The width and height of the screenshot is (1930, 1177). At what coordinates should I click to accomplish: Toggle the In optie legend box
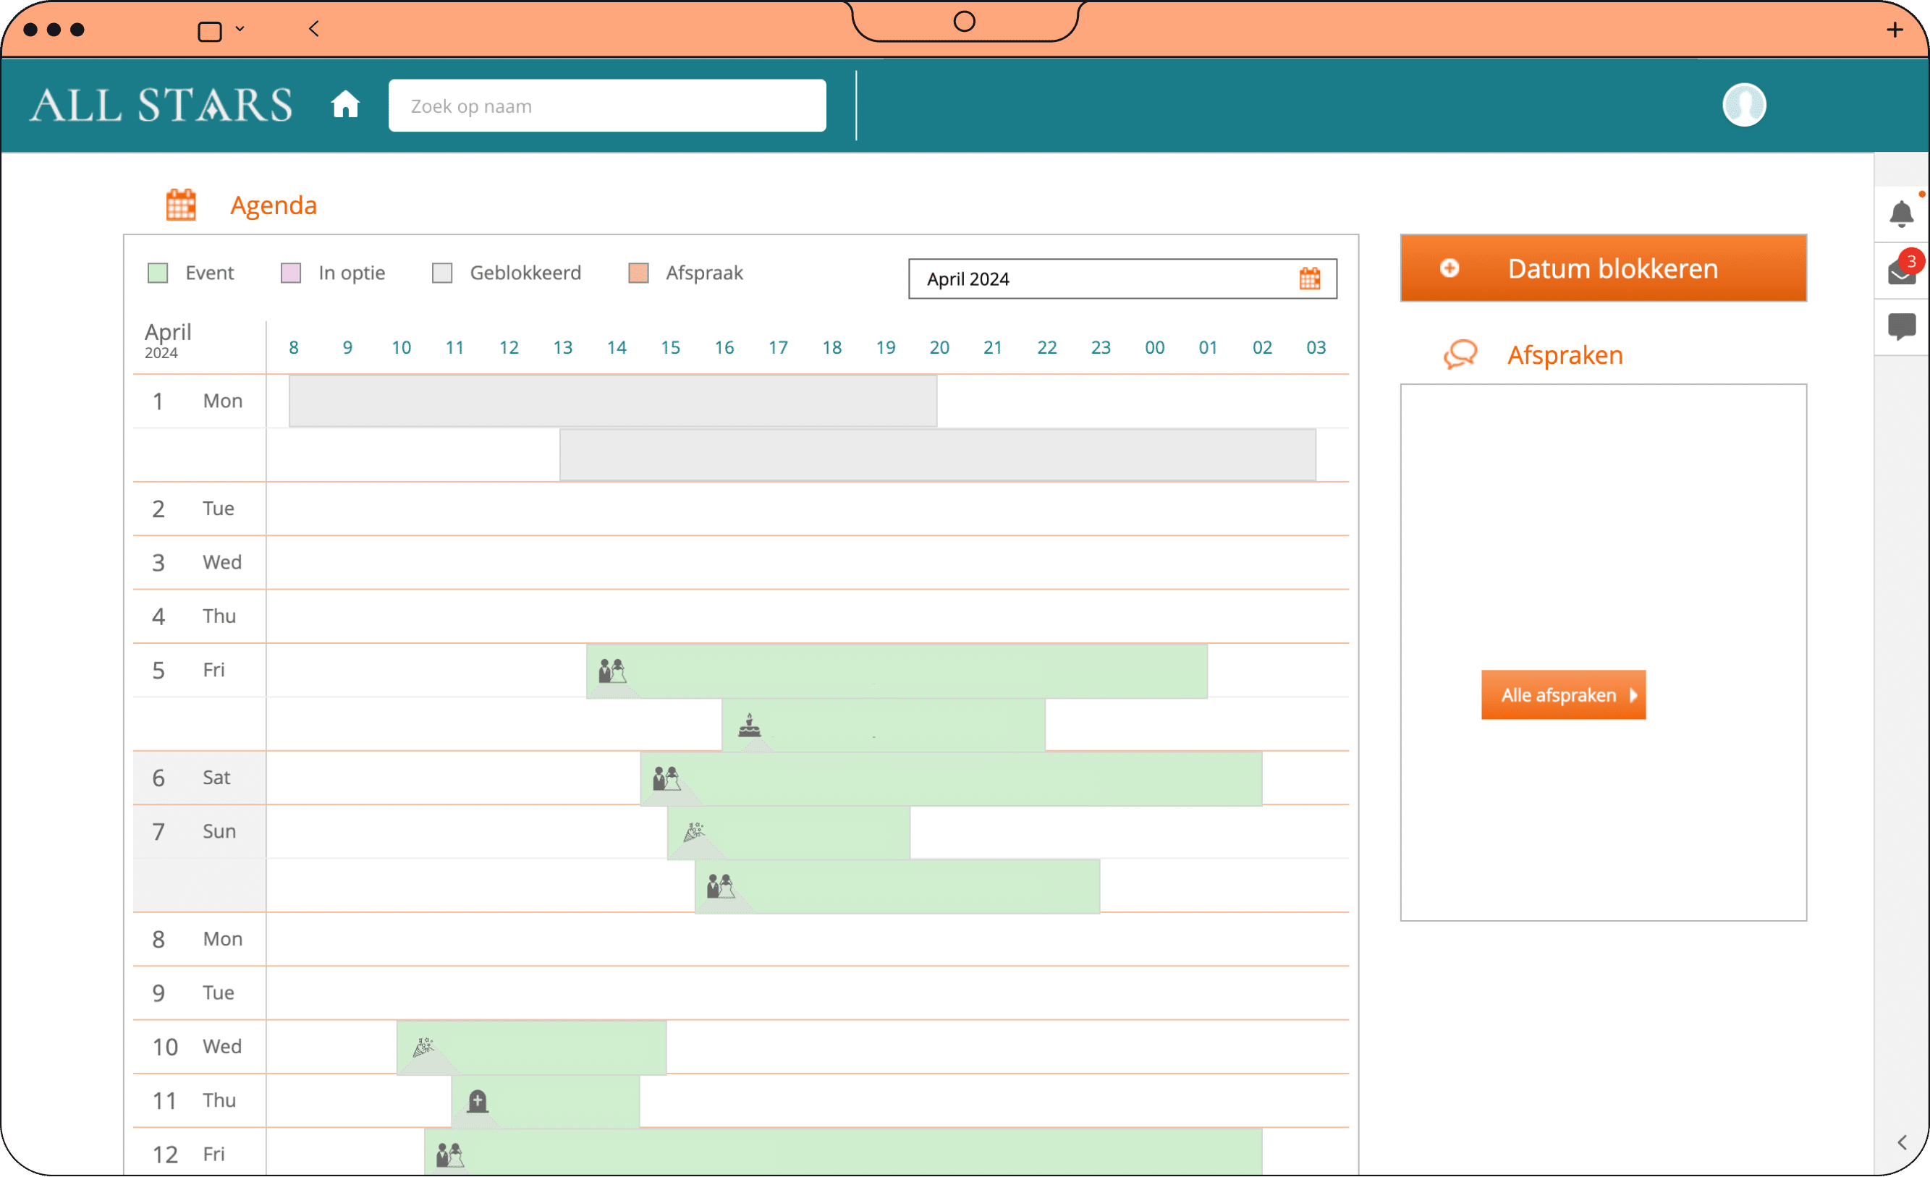(291, 273)
